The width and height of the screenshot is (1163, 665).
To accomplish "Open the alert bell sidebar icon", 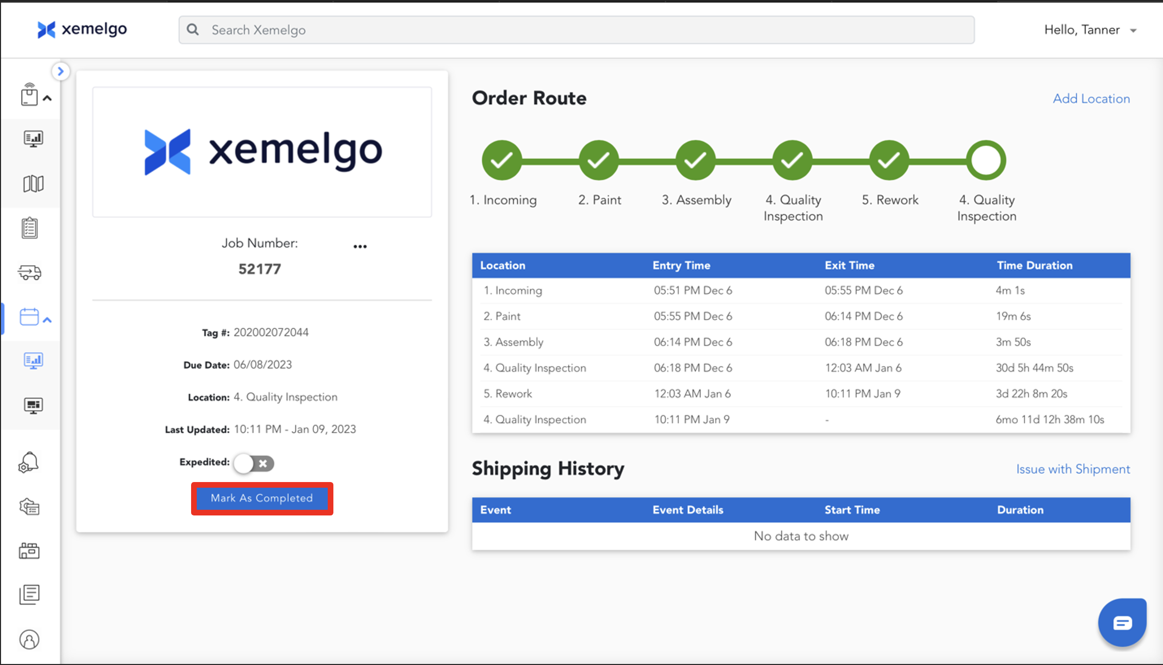I will coord(29,462).
